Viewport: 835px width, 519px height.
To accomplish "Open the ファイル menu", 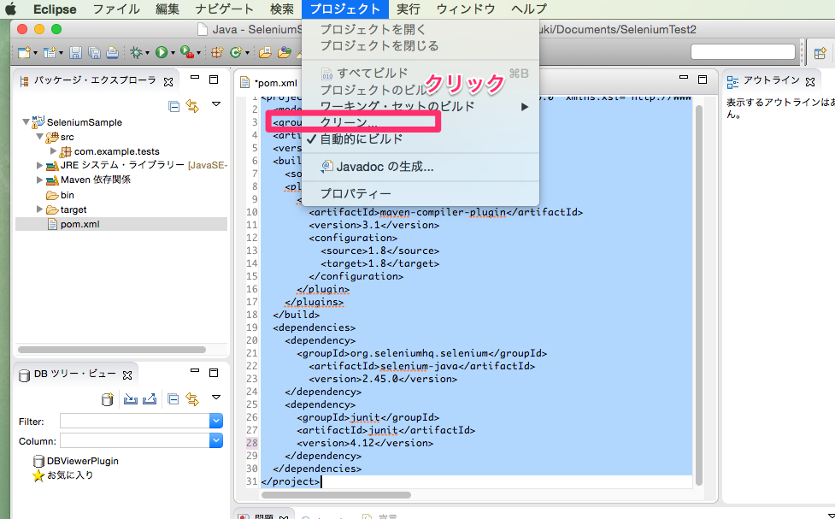I will click(116, 9).
